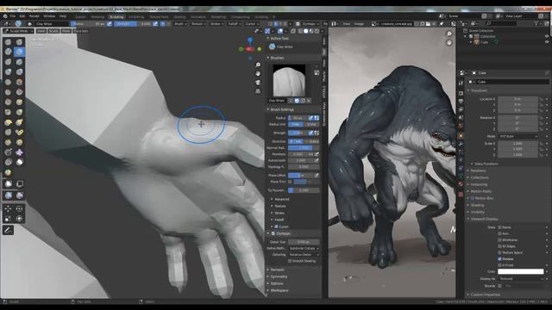Open Modifiers wrench tab in Properties
The height and width of the screenshot is (310, 552).
(x=461, y=145)
